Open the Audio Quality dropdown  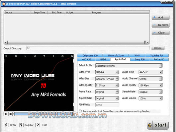pos(151,85)
